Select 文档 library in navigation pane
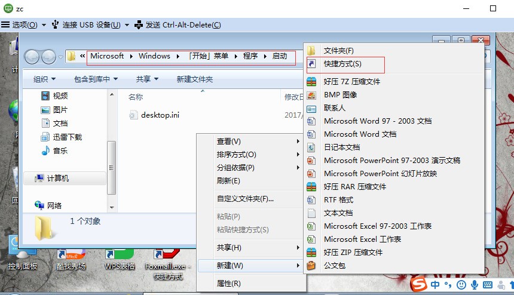This screenshot has height=295, width=514. 54,124
